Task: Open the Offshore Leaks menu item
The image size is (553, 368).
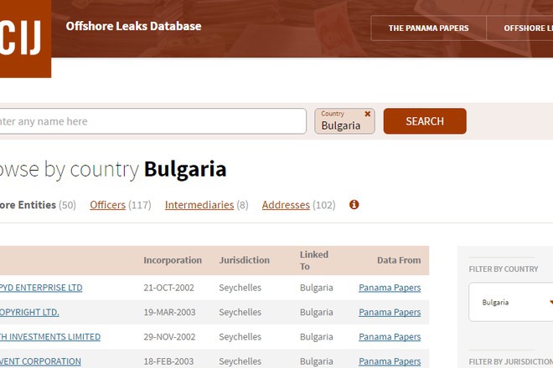Action: [x=519, y=28]
